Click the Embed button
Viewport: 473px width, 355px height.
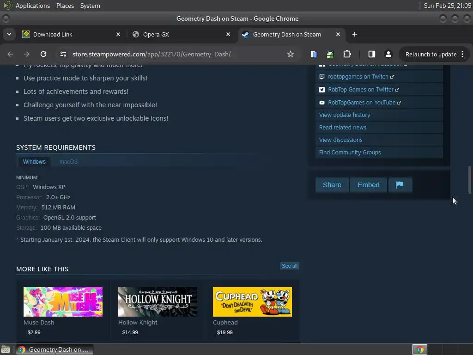[x=368, y=185]
